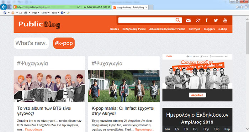This screenshot has width=249, height=132.
Task: Open Εκδηλώσεις Public navigation item
Action: 134,29
